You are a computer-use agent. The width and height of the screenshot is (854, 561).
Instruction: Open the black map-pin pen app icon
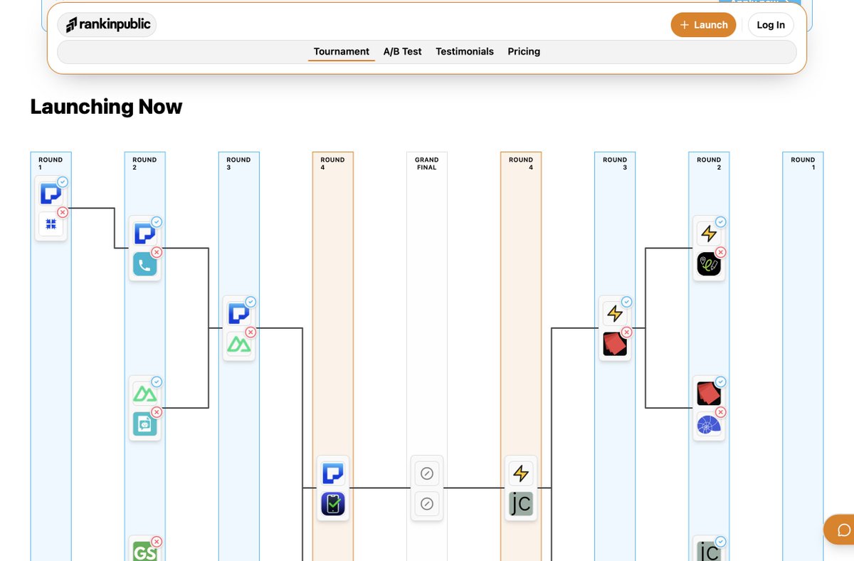[709, 265]
